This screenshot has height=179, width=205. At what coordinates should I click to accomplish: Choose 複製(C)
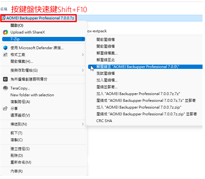tap(17, 140)
